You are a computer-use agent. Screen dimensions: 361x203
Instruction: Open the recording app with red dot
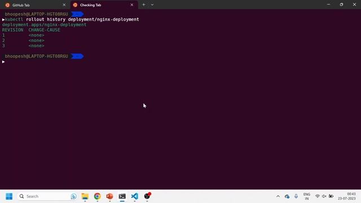tap(147, 196)
